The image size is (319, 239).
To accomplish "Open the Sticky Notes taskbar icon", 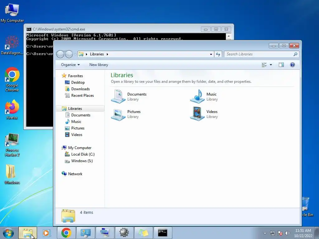I will click(x=143, y=233).
